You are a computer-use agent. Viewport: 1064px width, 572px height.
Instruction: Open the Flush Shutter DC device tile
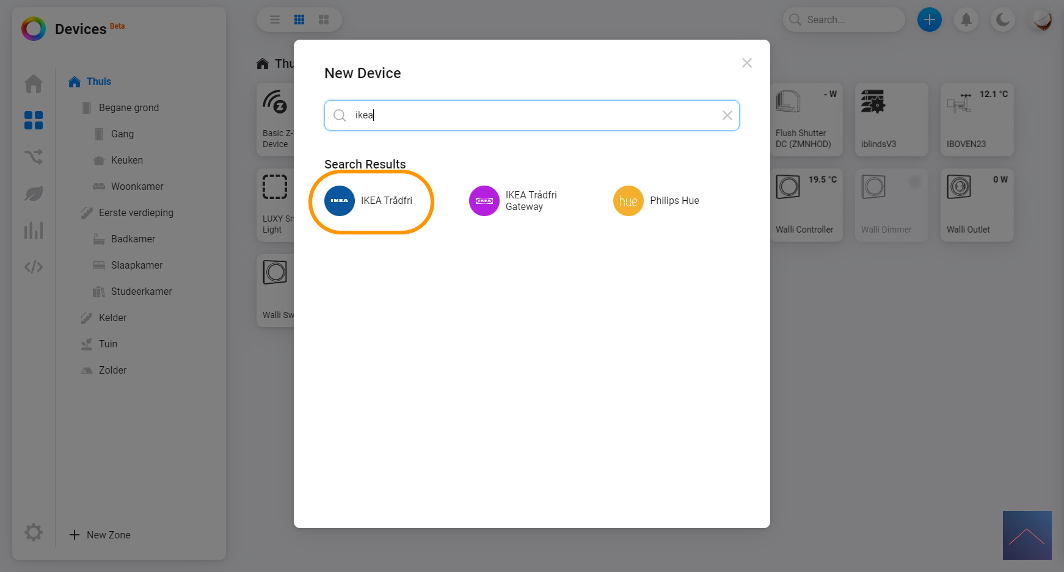click(806, 120)
